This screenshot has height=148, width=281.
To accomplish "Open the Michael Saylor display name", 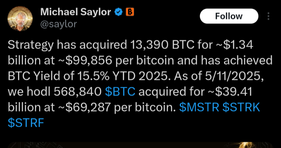I will tap(76, 12).
